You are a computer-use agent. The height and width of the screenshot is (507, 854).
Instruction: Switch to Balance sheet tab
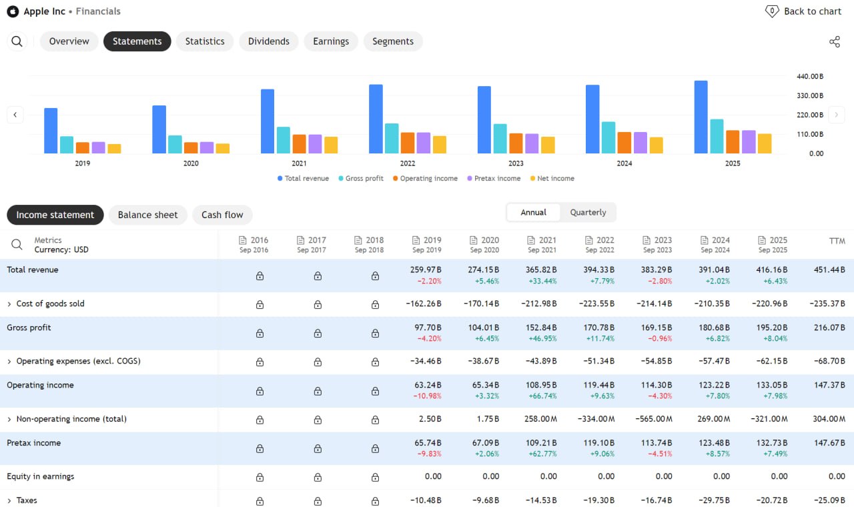(148, 215)
